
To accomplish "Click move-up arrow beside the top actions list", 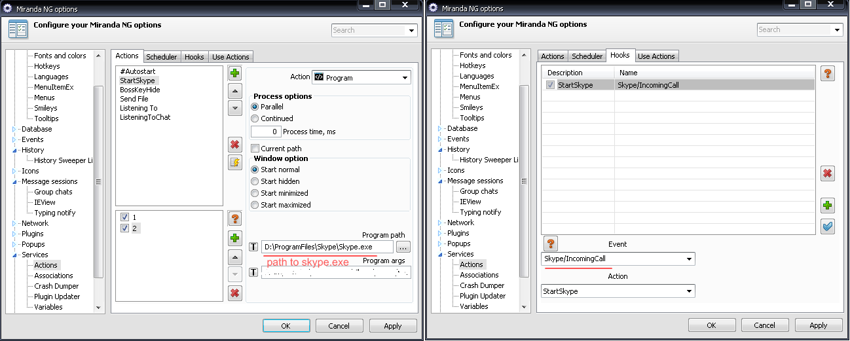I will point(235,91).
